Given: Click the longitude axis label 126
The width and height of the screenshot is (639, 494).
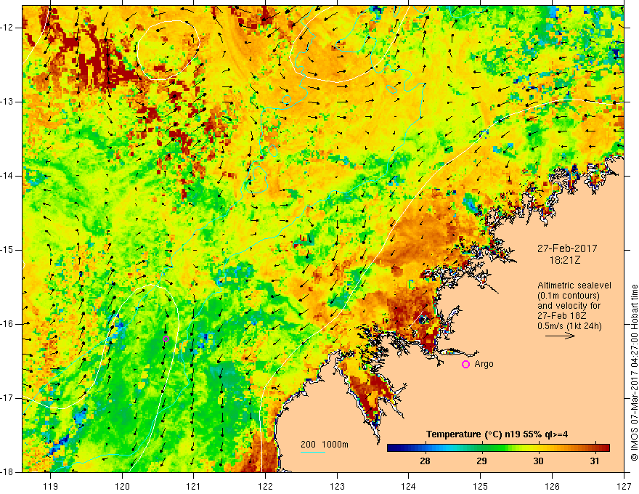Looking at the screenshot, I should click(x=552, y=486).
